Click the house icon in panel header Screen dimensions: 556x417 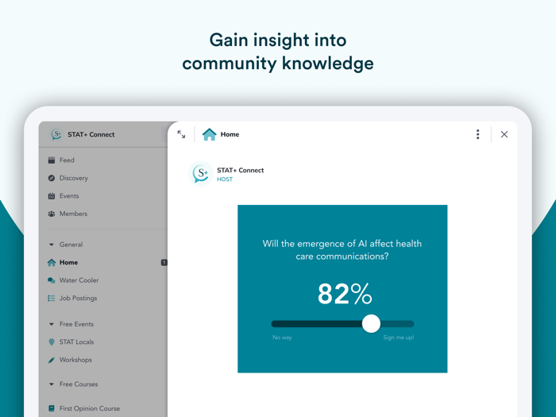(x=209, y=134)
